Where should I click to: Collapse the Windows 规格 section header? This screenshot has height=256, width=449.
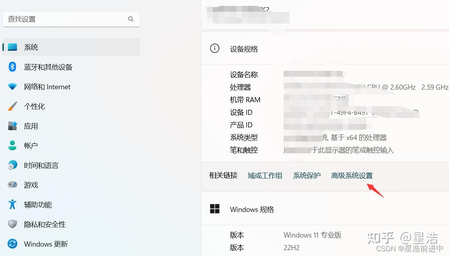[325, 209]
